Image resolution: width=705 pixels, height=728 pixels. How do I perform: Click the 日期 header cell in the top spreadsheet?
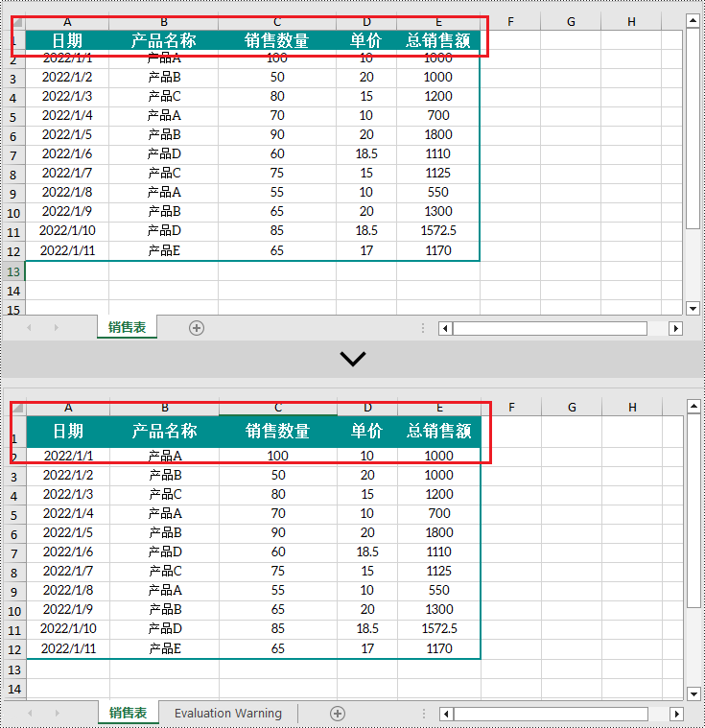pyautogui.click(x=67, y=40)
